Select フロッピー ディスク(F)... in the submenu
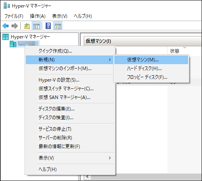Viewport: 202px width, 181px height. pos(151,77)
